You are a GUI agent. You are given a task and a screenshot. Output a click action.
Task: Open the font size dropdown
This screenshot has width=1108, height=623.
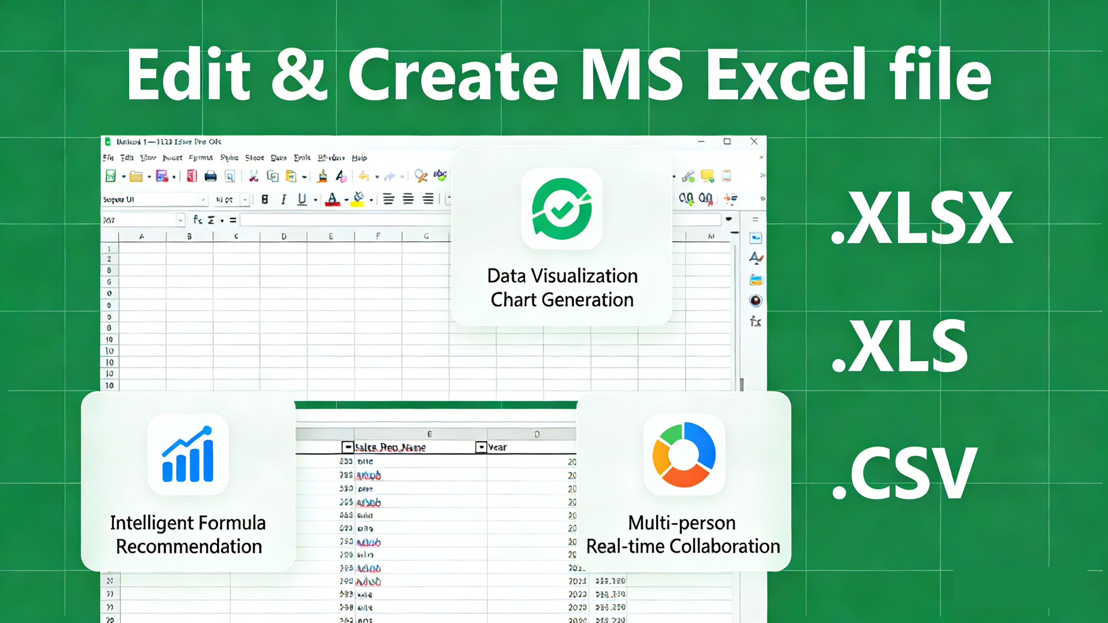(245, 200)
